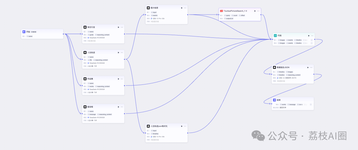The width and height of the screenshot is (358, 150).
Task: Expand hidden input variables in 代码 node
Action: tap(312, 40)
